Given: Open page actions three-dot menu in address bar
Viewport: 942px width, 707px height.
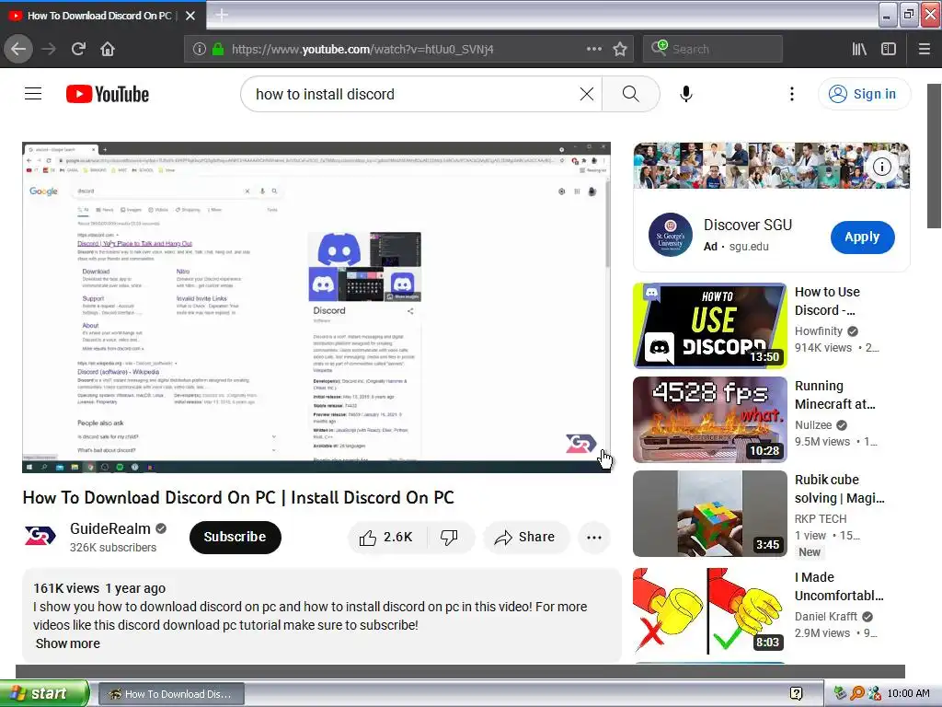Looking at the screenshot, I should (x=593, y=50).
